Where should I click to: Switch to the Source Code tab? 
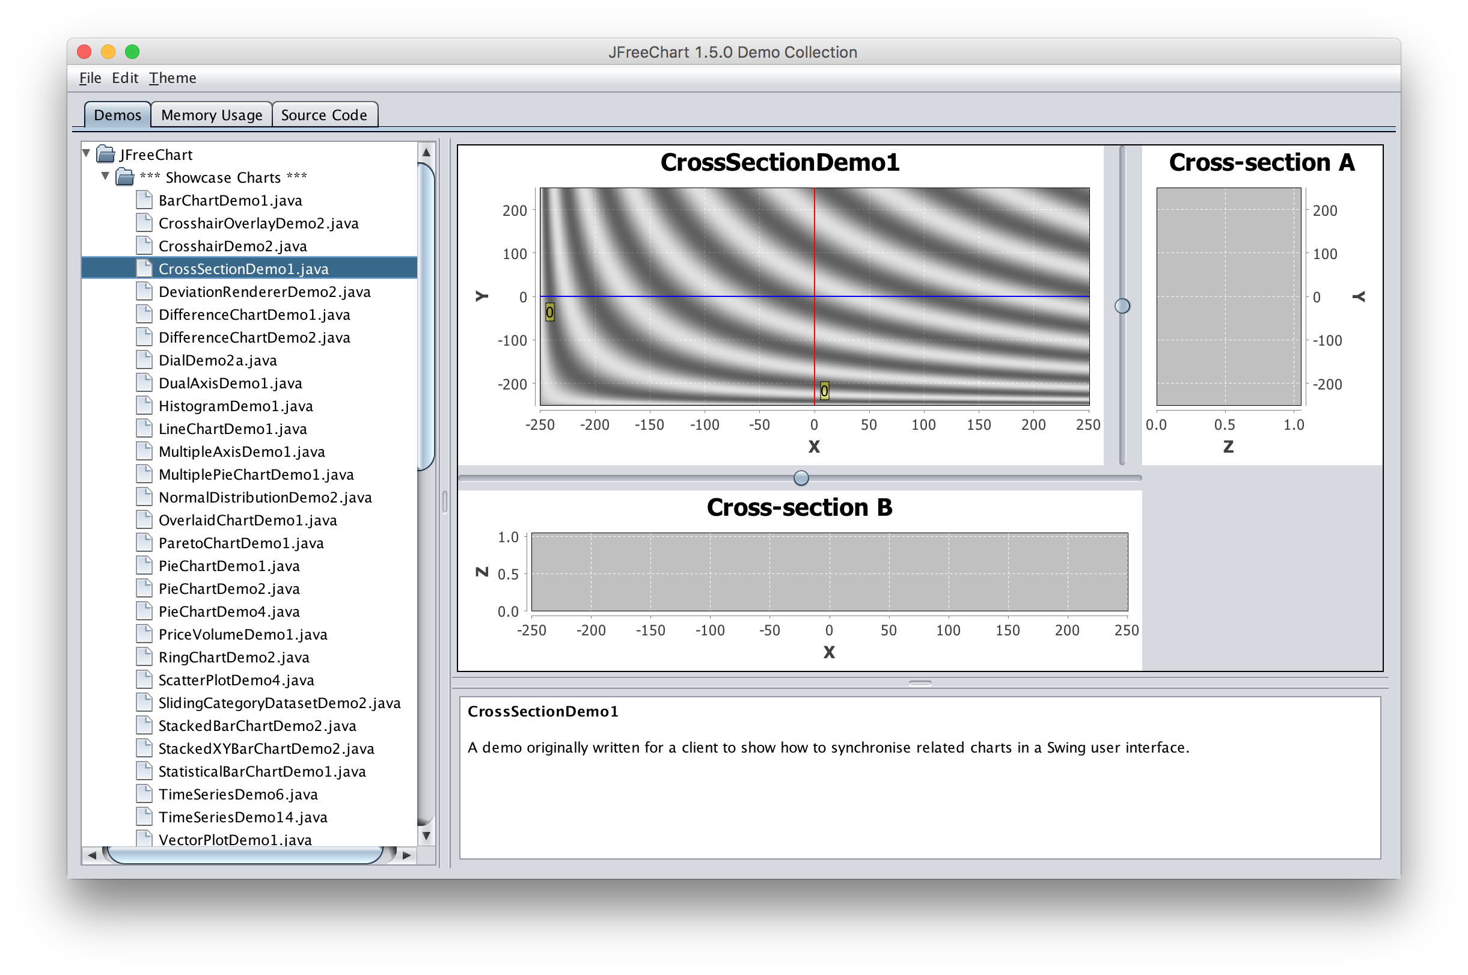tap(324, 115)
